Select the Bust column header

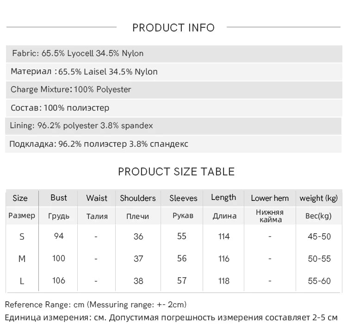[x=58, y=198]
